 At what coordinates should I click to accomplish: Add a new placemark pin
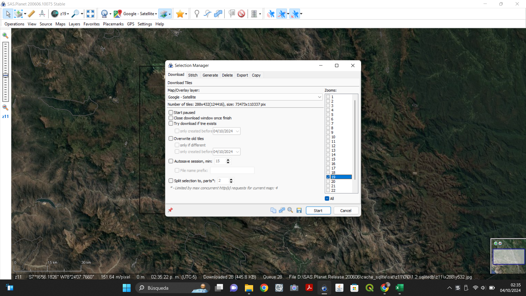pyautogui.click(x=197, y=14)
